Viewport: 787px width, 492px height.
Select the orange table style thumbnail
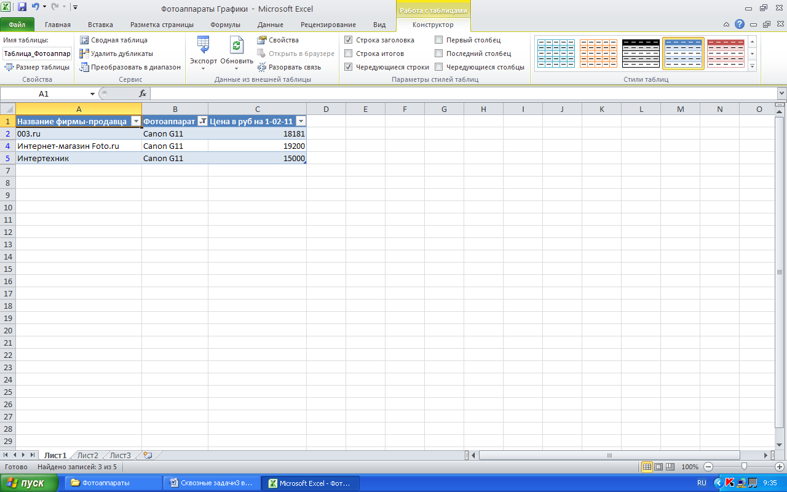coord(598,54)
